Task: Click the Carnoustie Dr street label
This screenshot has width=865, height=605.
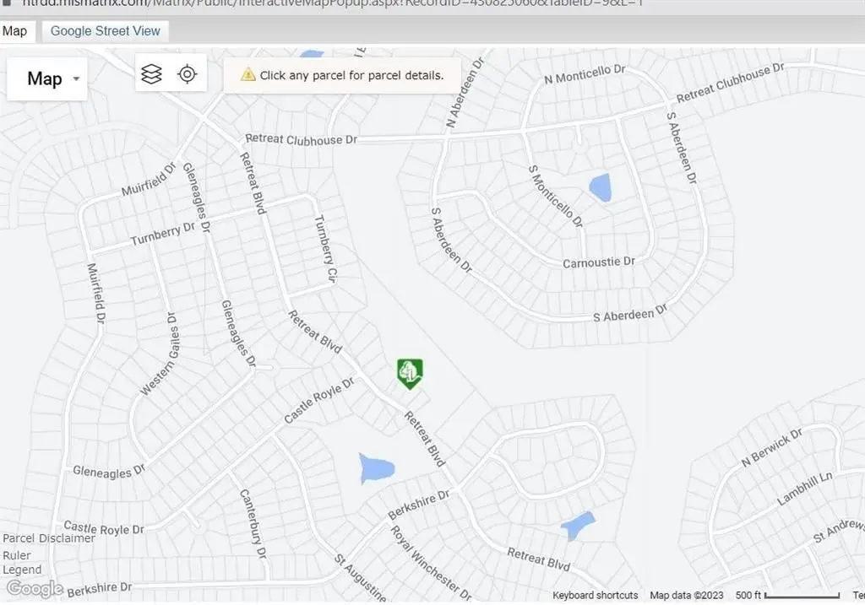Action: [x=598, y=263]
